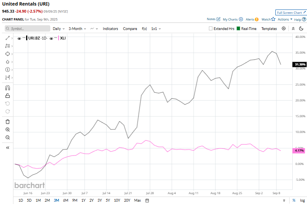
Task: Open the chart settings gear
Action: pyautogui.click(x=284, y=28)
